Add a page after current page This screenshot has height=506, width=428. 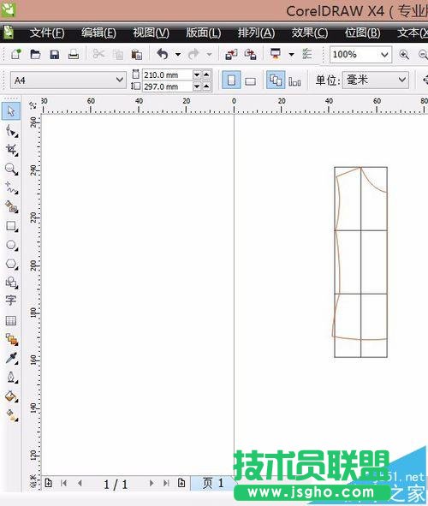[181, 483]
